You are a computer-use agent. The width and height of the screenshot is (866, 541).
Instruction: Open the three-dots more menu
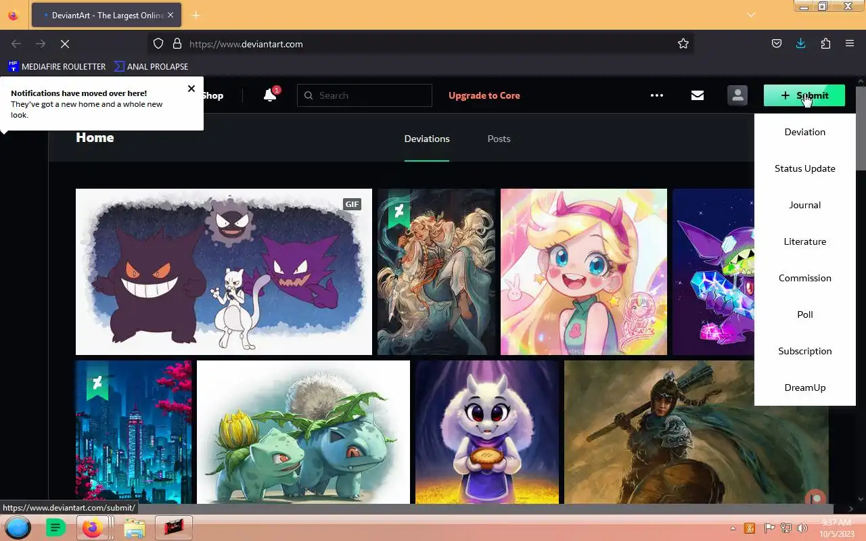point(657,95)
